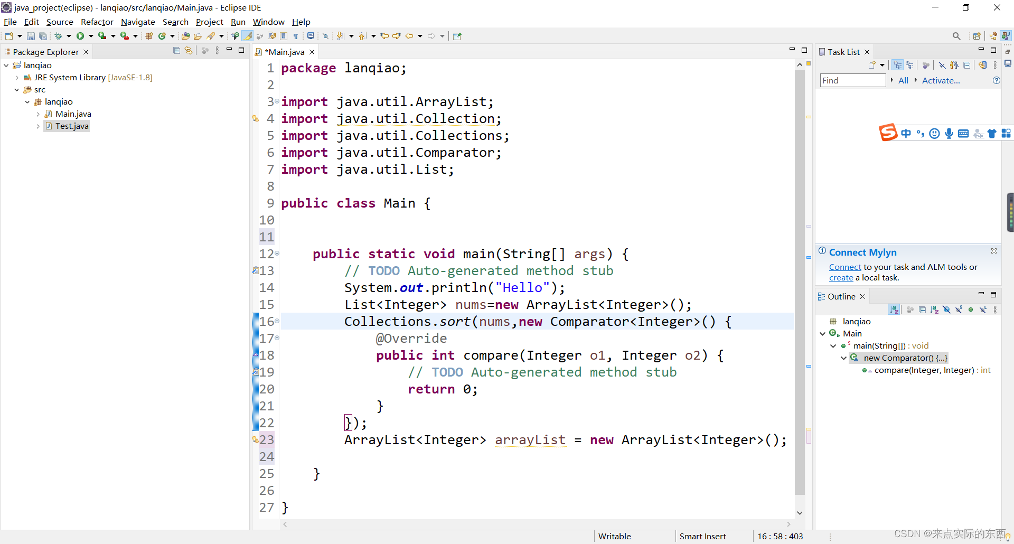
Task: Click editor vertical scrollbar down arrow
Action: click(800, 513)
